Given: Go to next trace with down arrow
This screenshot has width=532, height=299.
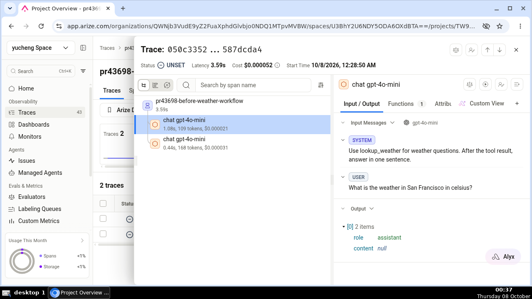Looking at the screenshot, I should (500, 50).
